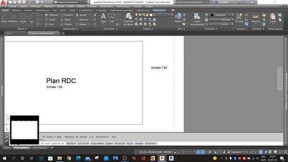Click the undo arrow in quick access toolbar
This screenshot has width=288, height=162.
(42, 2)
